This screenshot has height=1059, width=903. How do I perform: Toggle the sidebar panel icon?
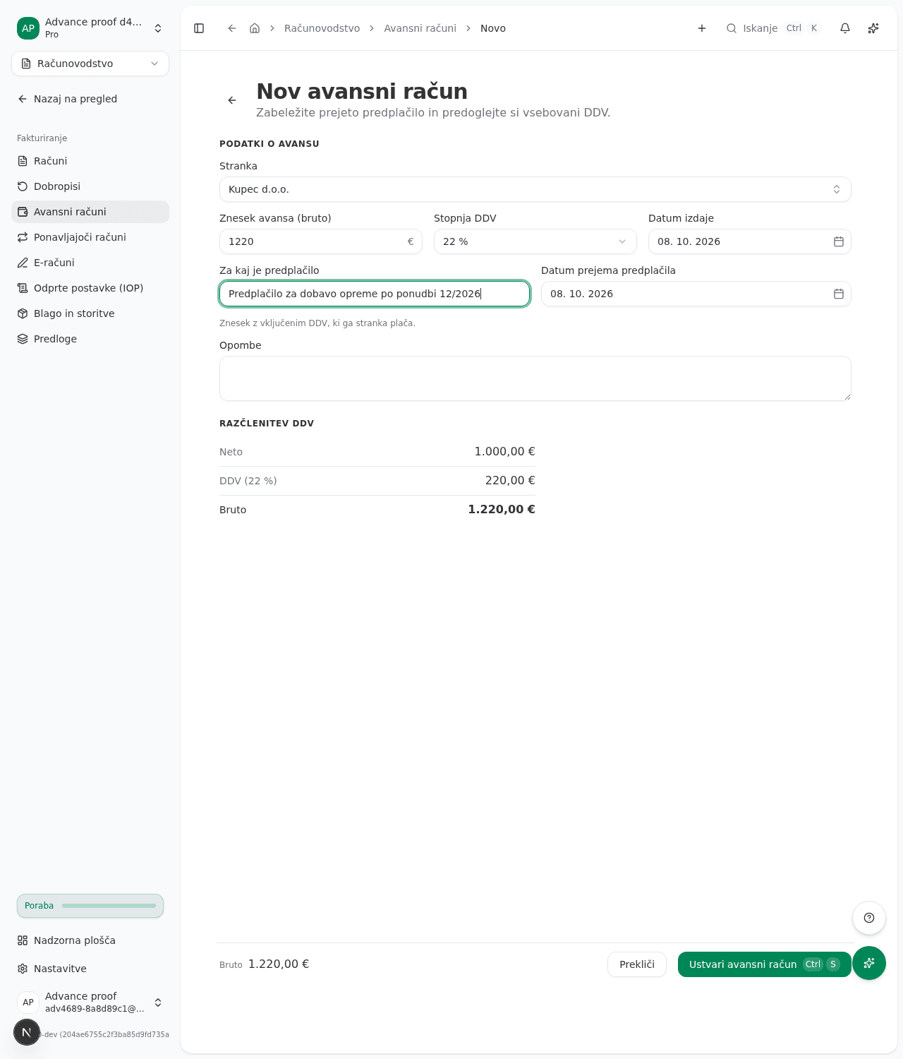click(x=199, y=28)
